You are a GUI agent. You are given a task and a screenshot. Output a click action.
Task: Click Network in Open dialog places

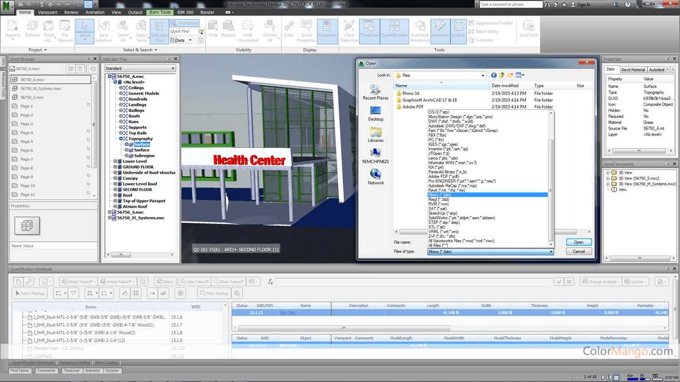375,177
